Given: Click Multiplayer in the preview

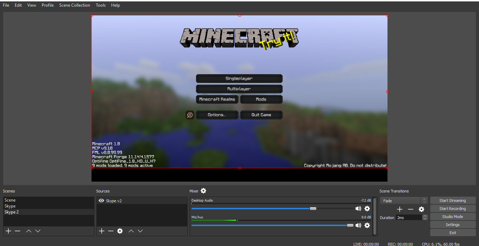Looking at the screenshot, I should coord(239,89).
